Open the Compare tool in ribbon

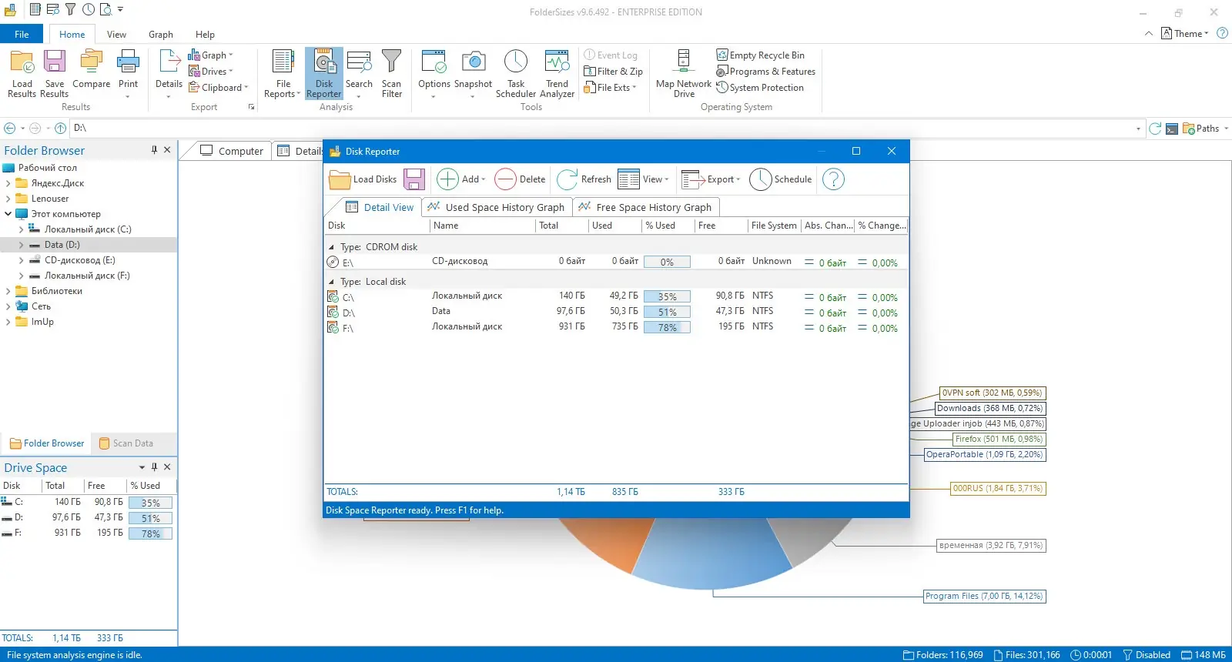(91, 69)
